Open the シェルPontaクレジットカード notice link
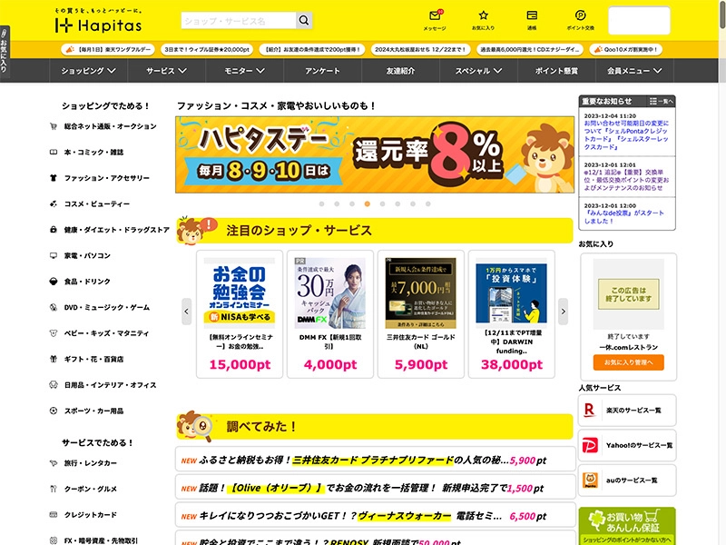Image resolution: width=726 pixels, height=545 pixels. tap(626, 134)
